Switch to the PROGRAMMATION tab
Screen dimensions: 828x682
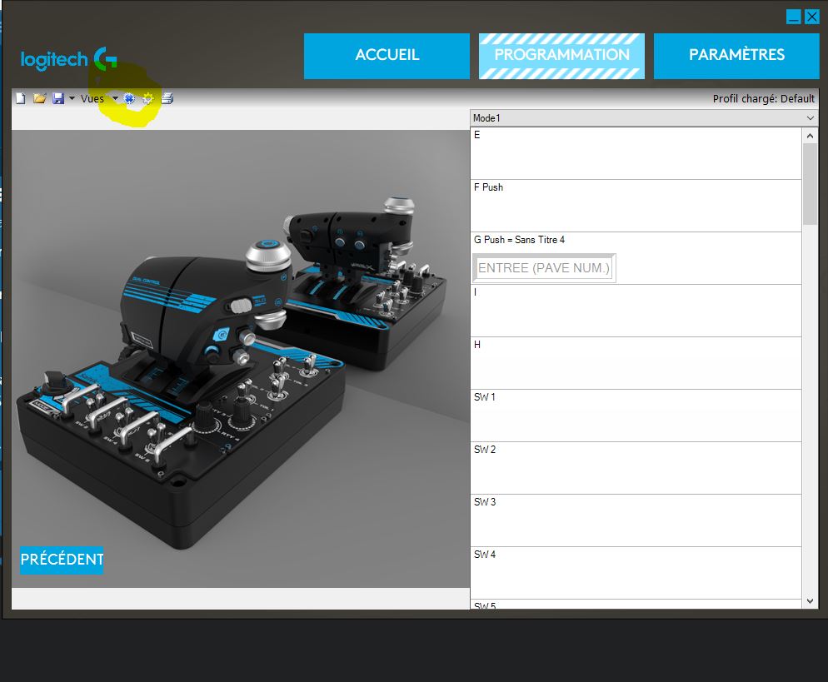[561, 56]
